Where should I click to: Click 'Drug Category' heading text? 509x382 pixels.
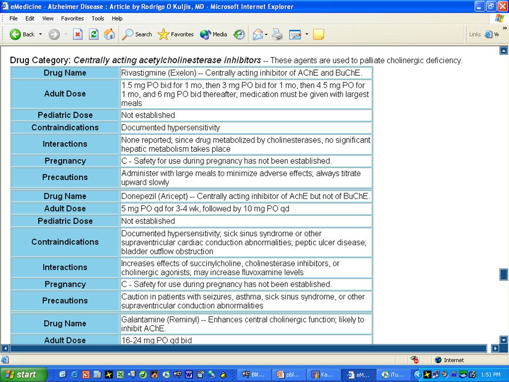click(40, 60)
